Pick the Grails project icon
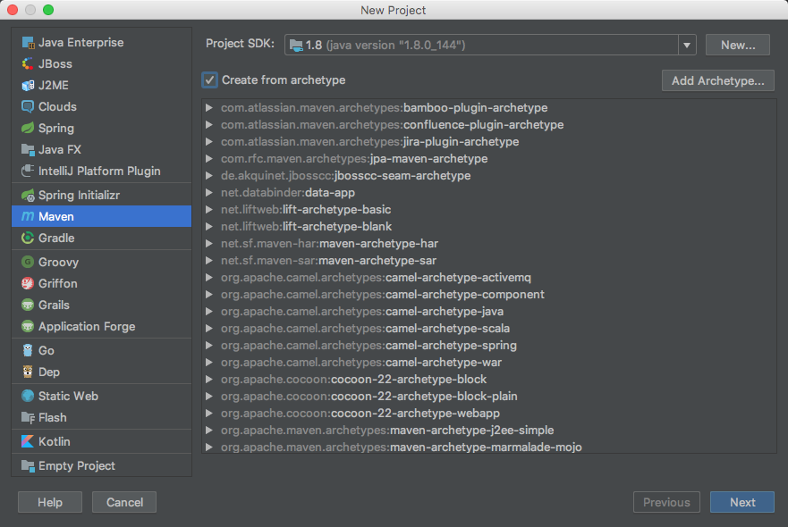The width and height of the screenshot is (788, 527). click(28, 305)
